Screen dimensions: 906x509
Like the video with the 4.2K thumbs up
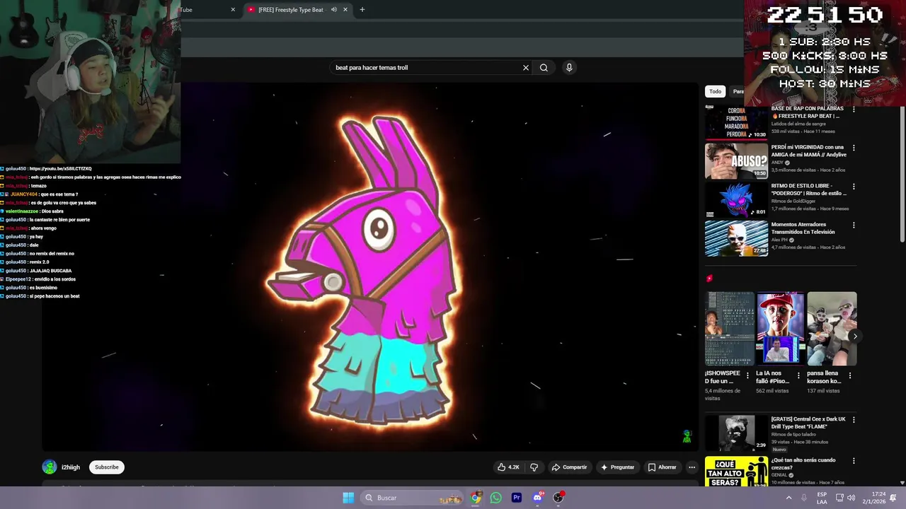508,467
